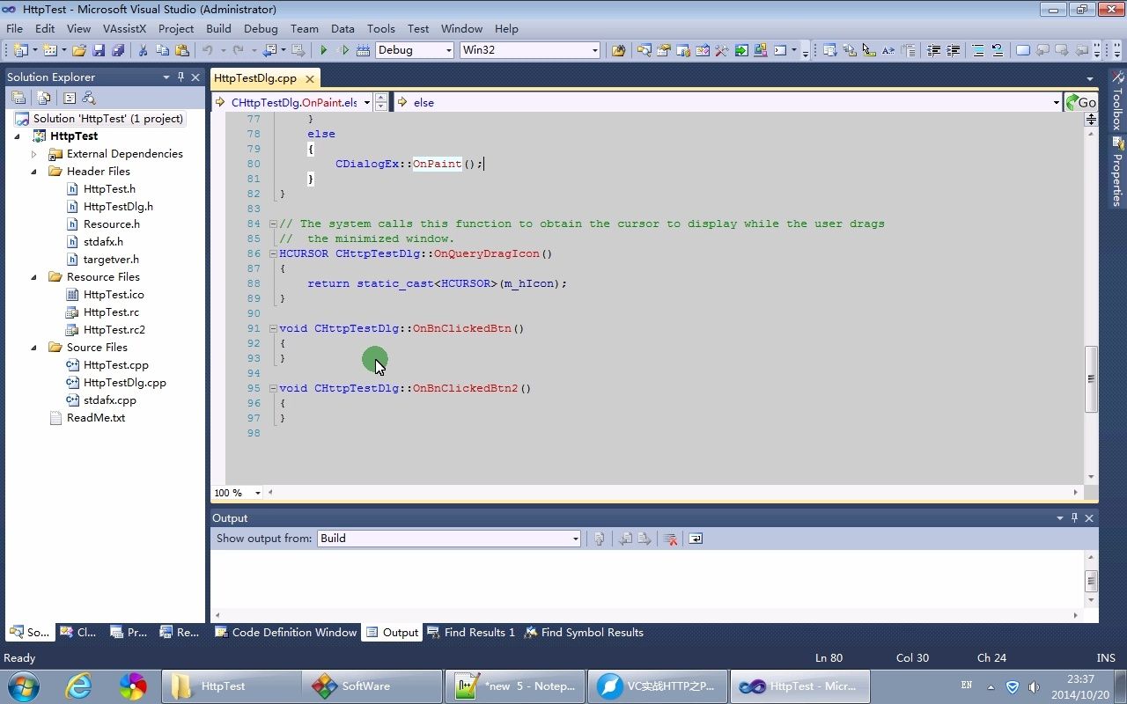The height and width of the screenshot is (704, 1127).
Task: Open the Build menu
Action: click(x=218, y=28)
